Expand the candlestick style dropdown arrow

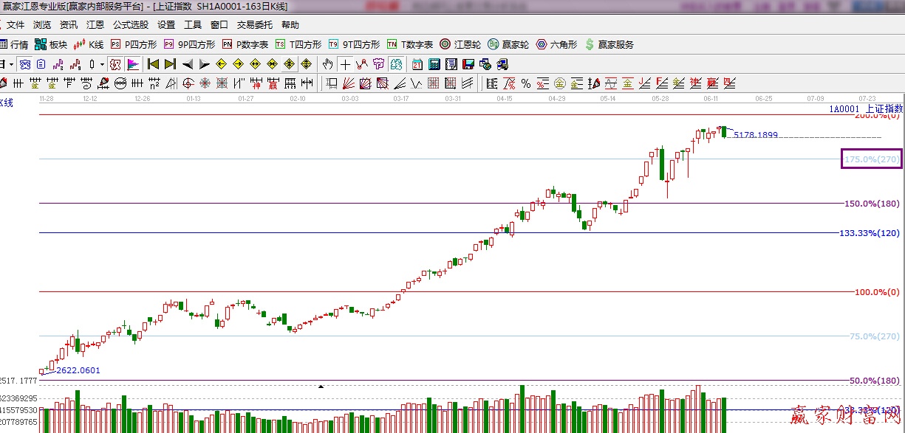pos(102,64)
